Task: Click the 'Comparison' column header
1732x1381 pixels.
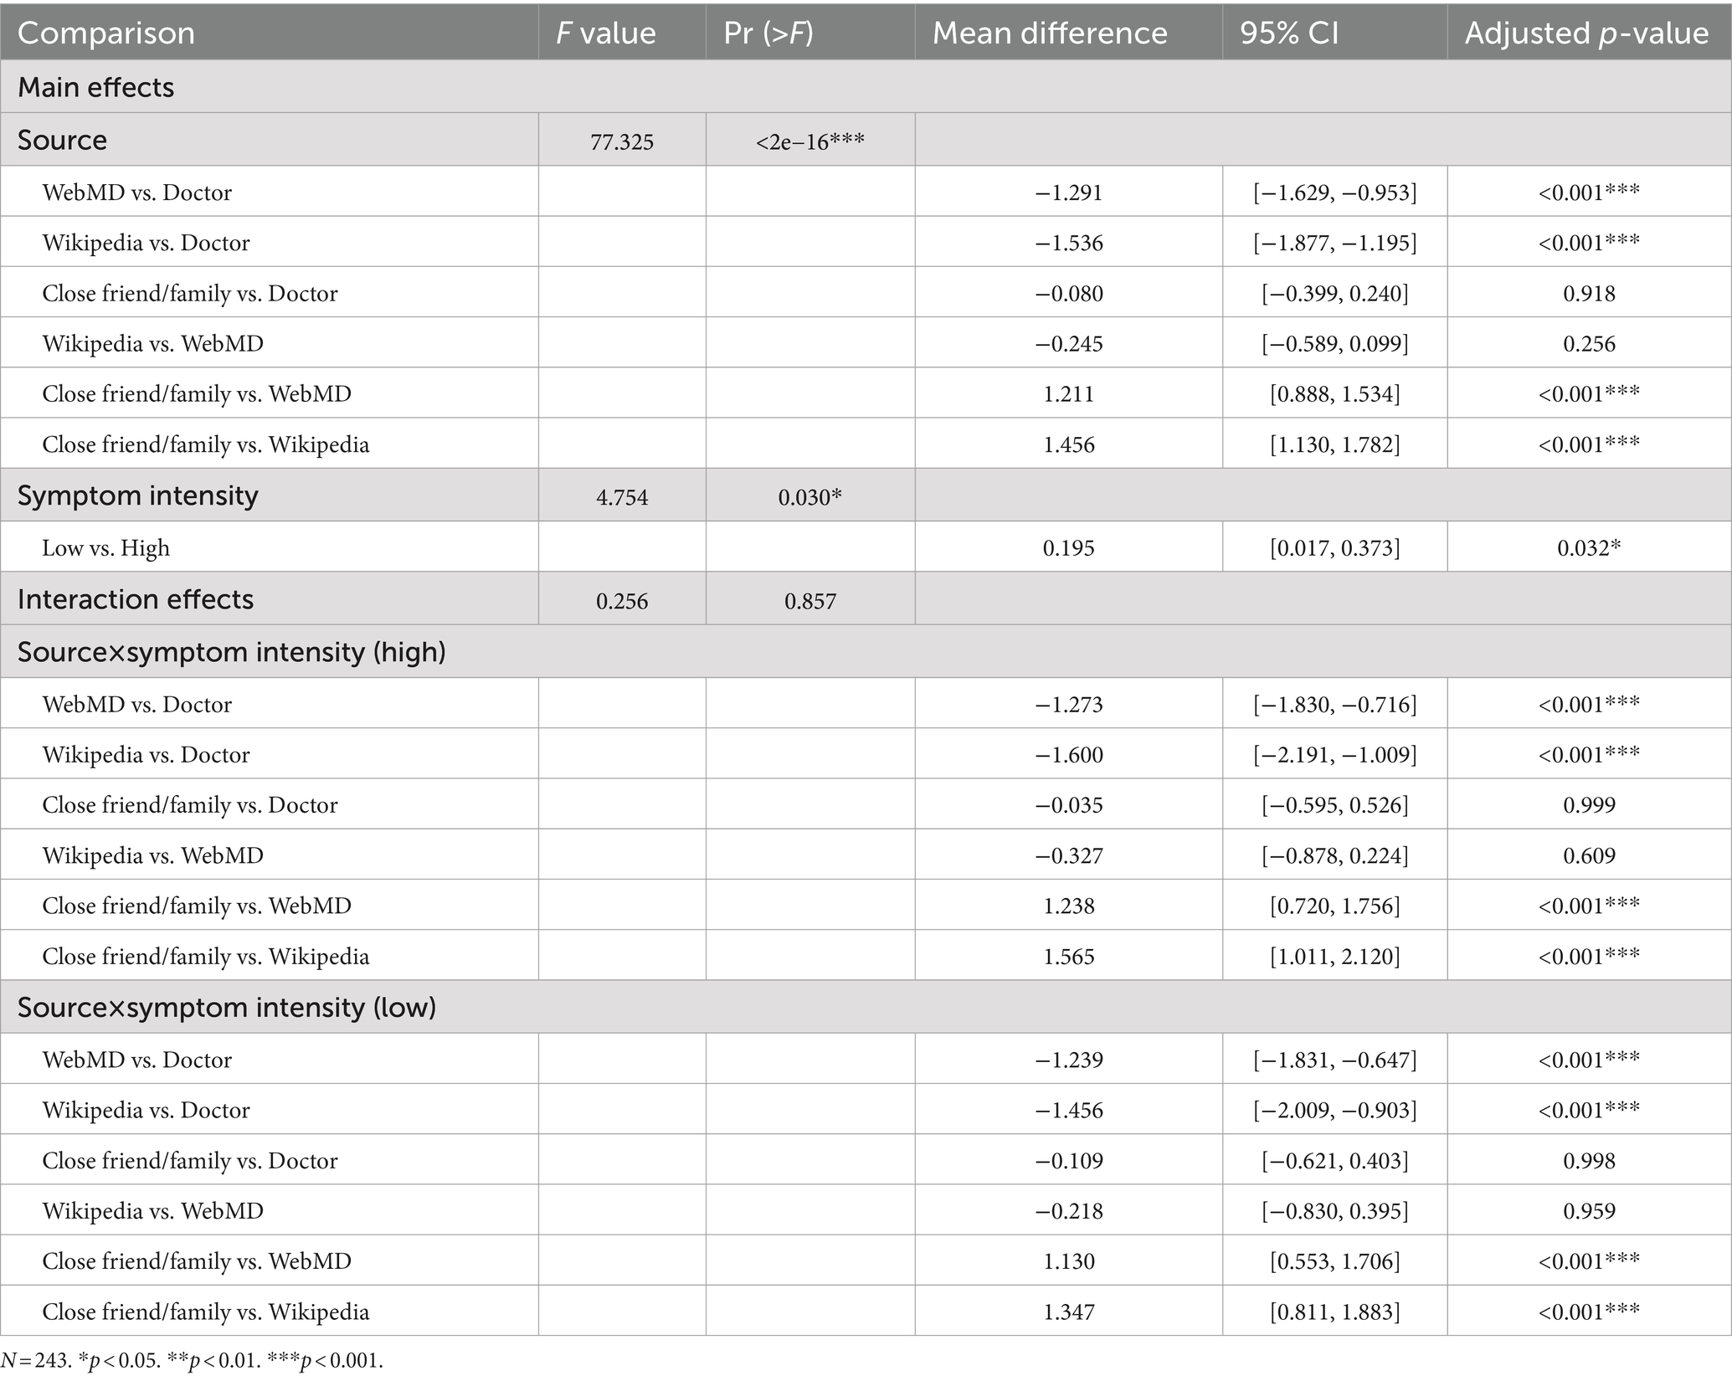Action: (x=106, y=33)
